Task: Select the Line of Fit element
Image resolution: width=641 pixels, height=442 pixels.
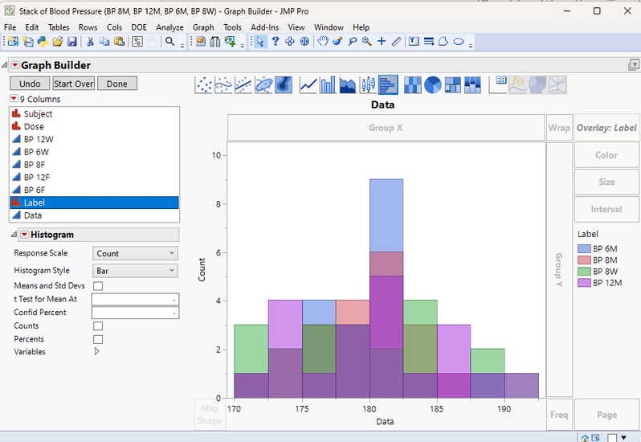Action: click(243, 85)
